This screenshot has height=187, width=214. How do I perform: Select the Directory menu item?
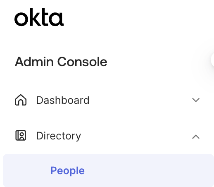tap(107, 136)
